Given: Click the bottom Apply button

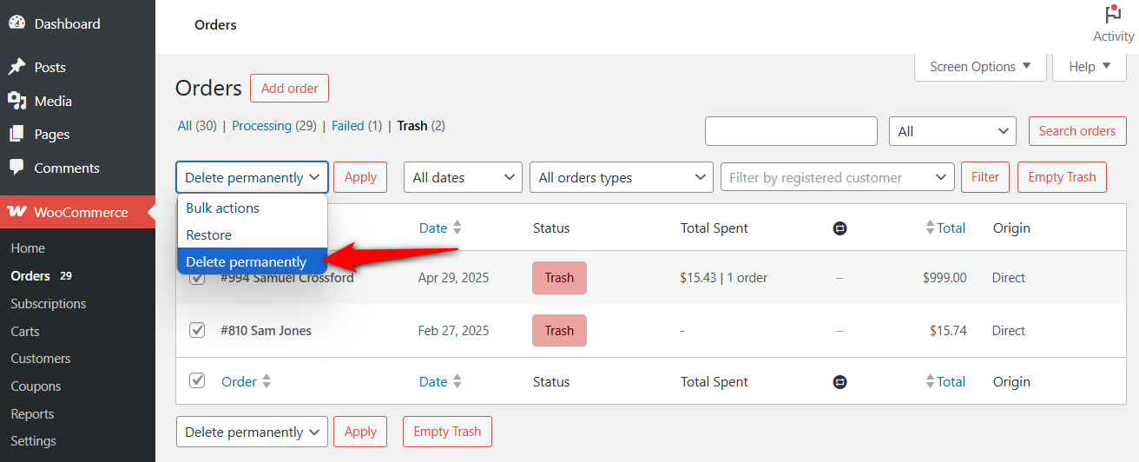Looking at the screenshot, I should tap(360, 432).
